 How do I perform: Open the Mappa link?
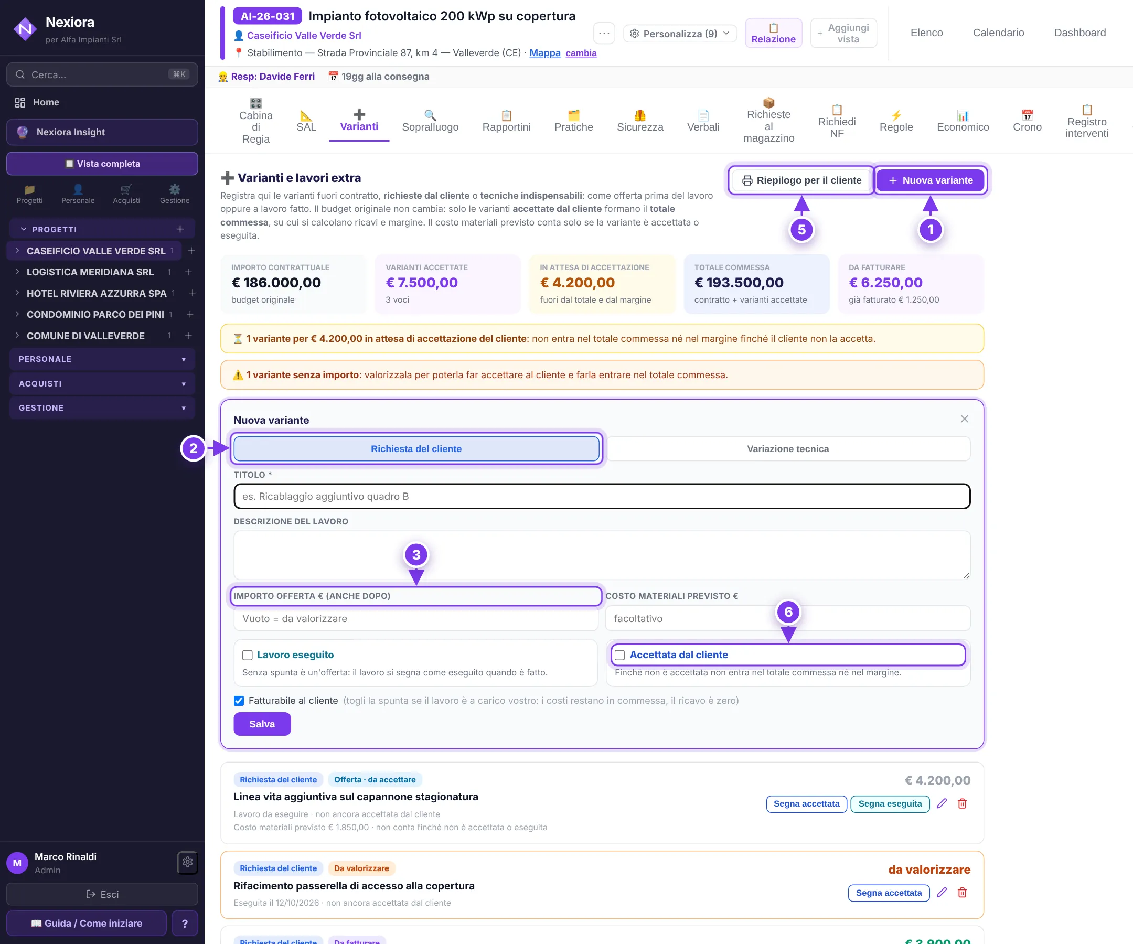tap(545, 53)
